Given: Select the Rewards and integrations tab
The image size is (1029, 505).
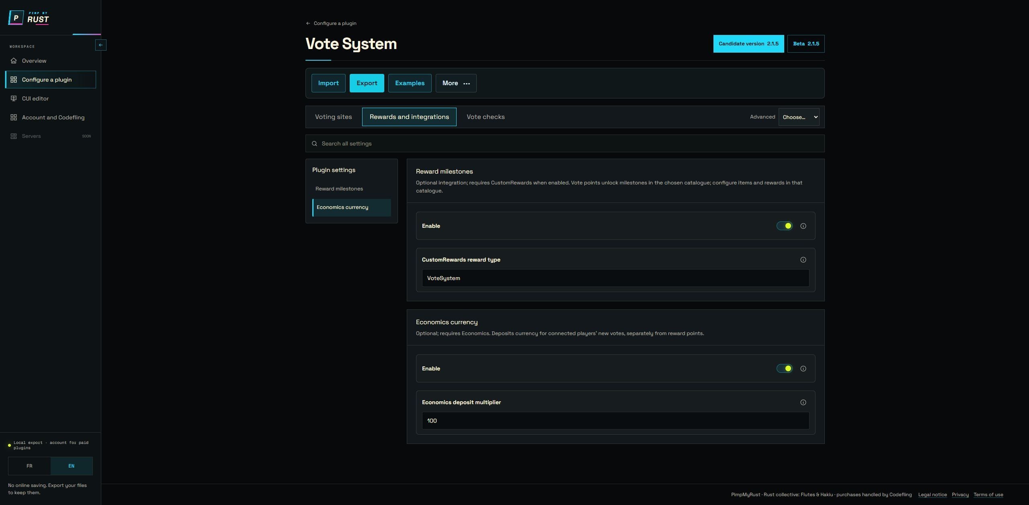Looking at the screenshot, I should (409, 117).
